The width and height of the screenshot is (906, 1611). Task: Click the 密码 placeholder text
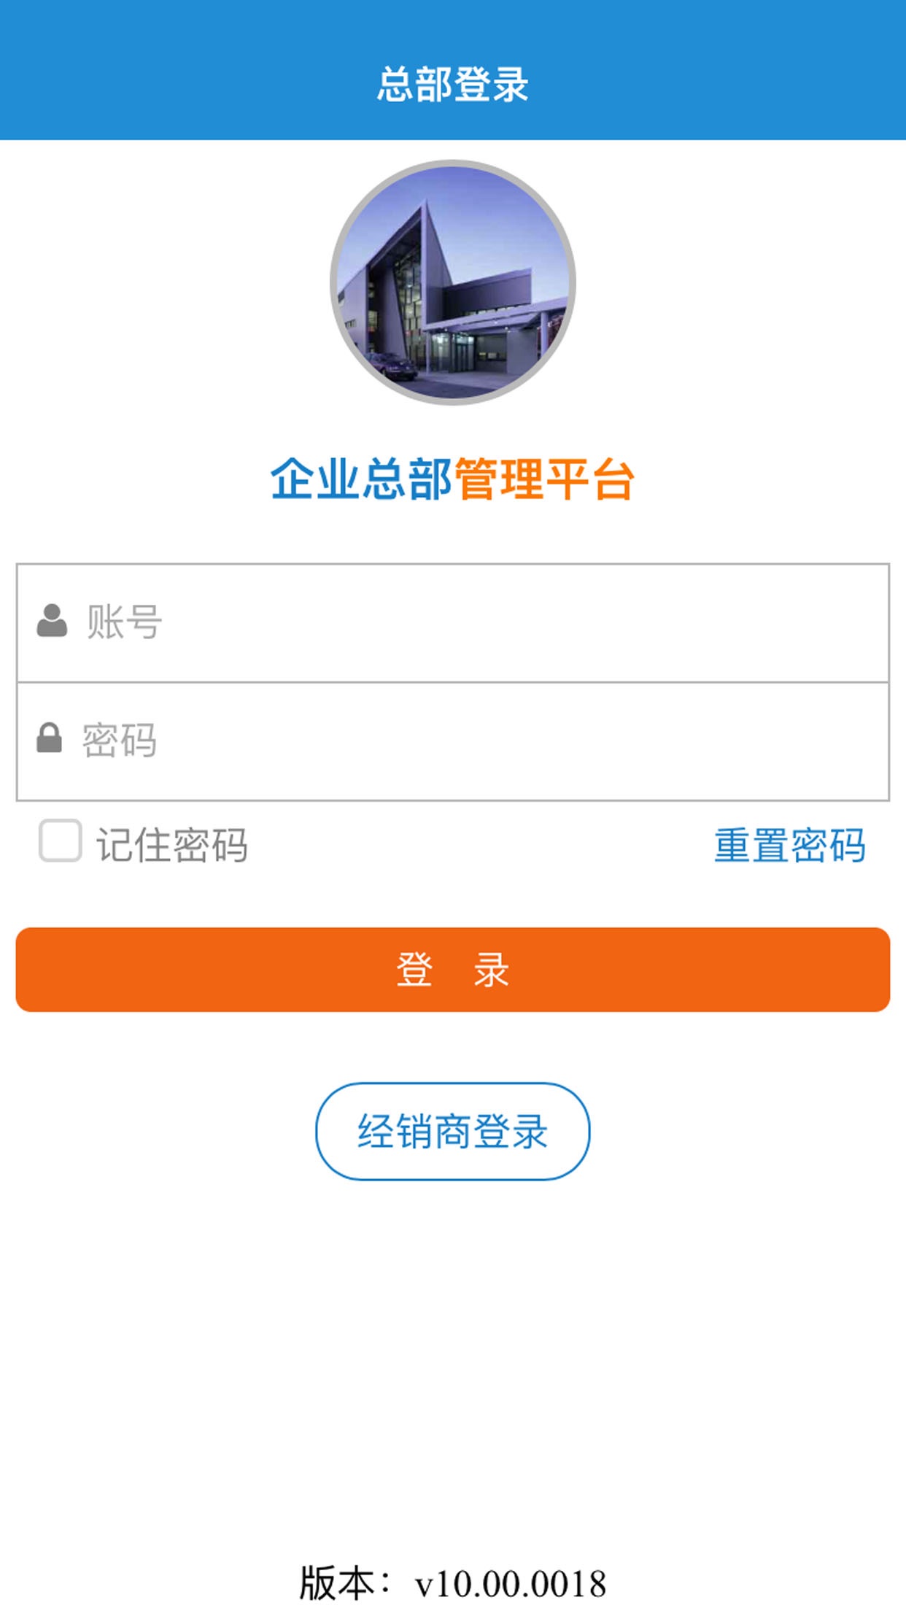120,741
